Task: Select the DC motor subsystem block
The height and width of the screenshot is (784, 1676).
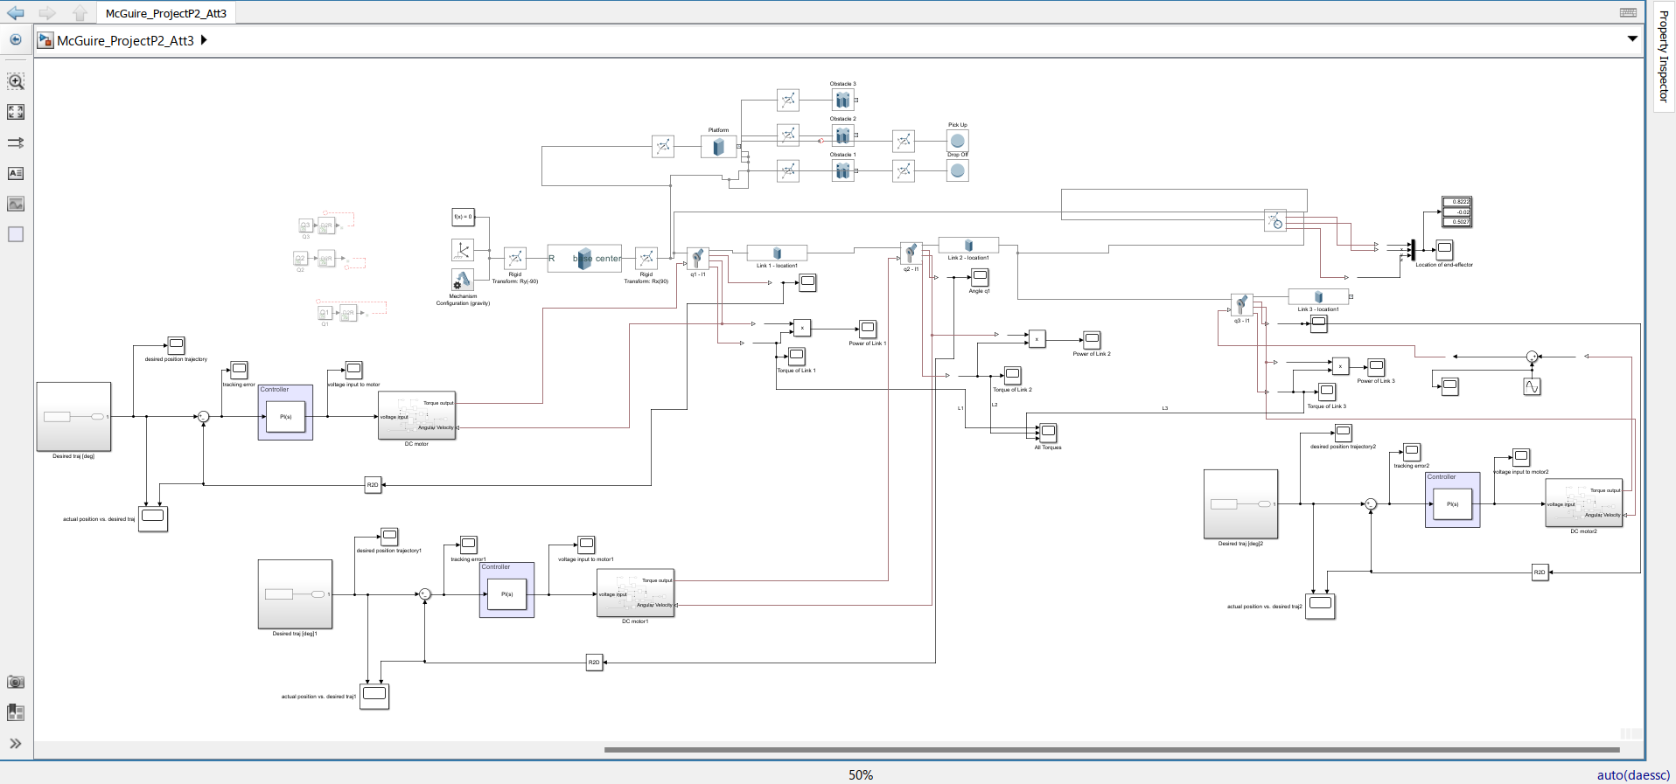Action: (x=417, y=415)
